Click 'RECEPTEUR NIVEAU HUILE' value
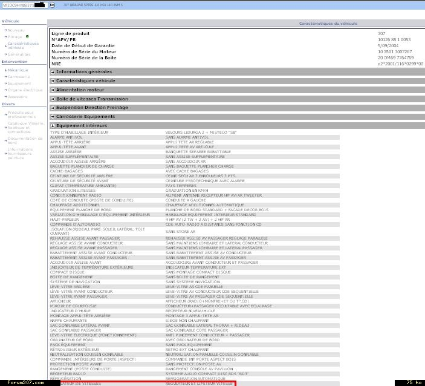This screenshot has height=386, width=425. tap(190, 311)
